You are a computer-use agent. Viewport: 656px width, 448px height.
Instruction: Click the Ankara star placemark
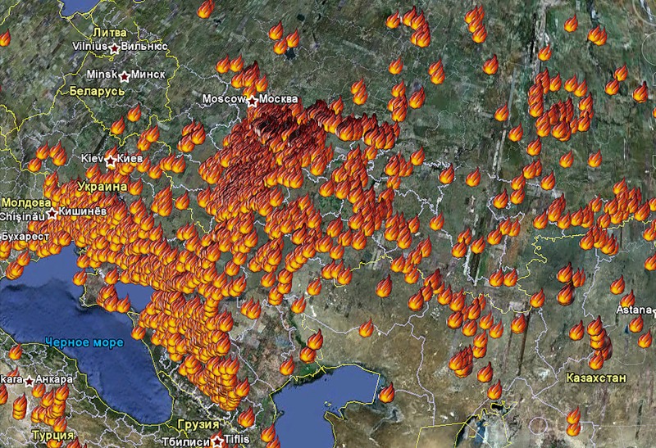30,381
